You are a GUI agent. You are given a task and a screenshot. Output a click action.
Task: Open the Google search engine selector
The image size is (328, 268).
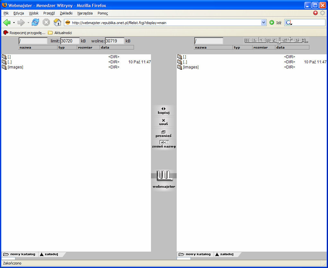click(x=289, y=22)
